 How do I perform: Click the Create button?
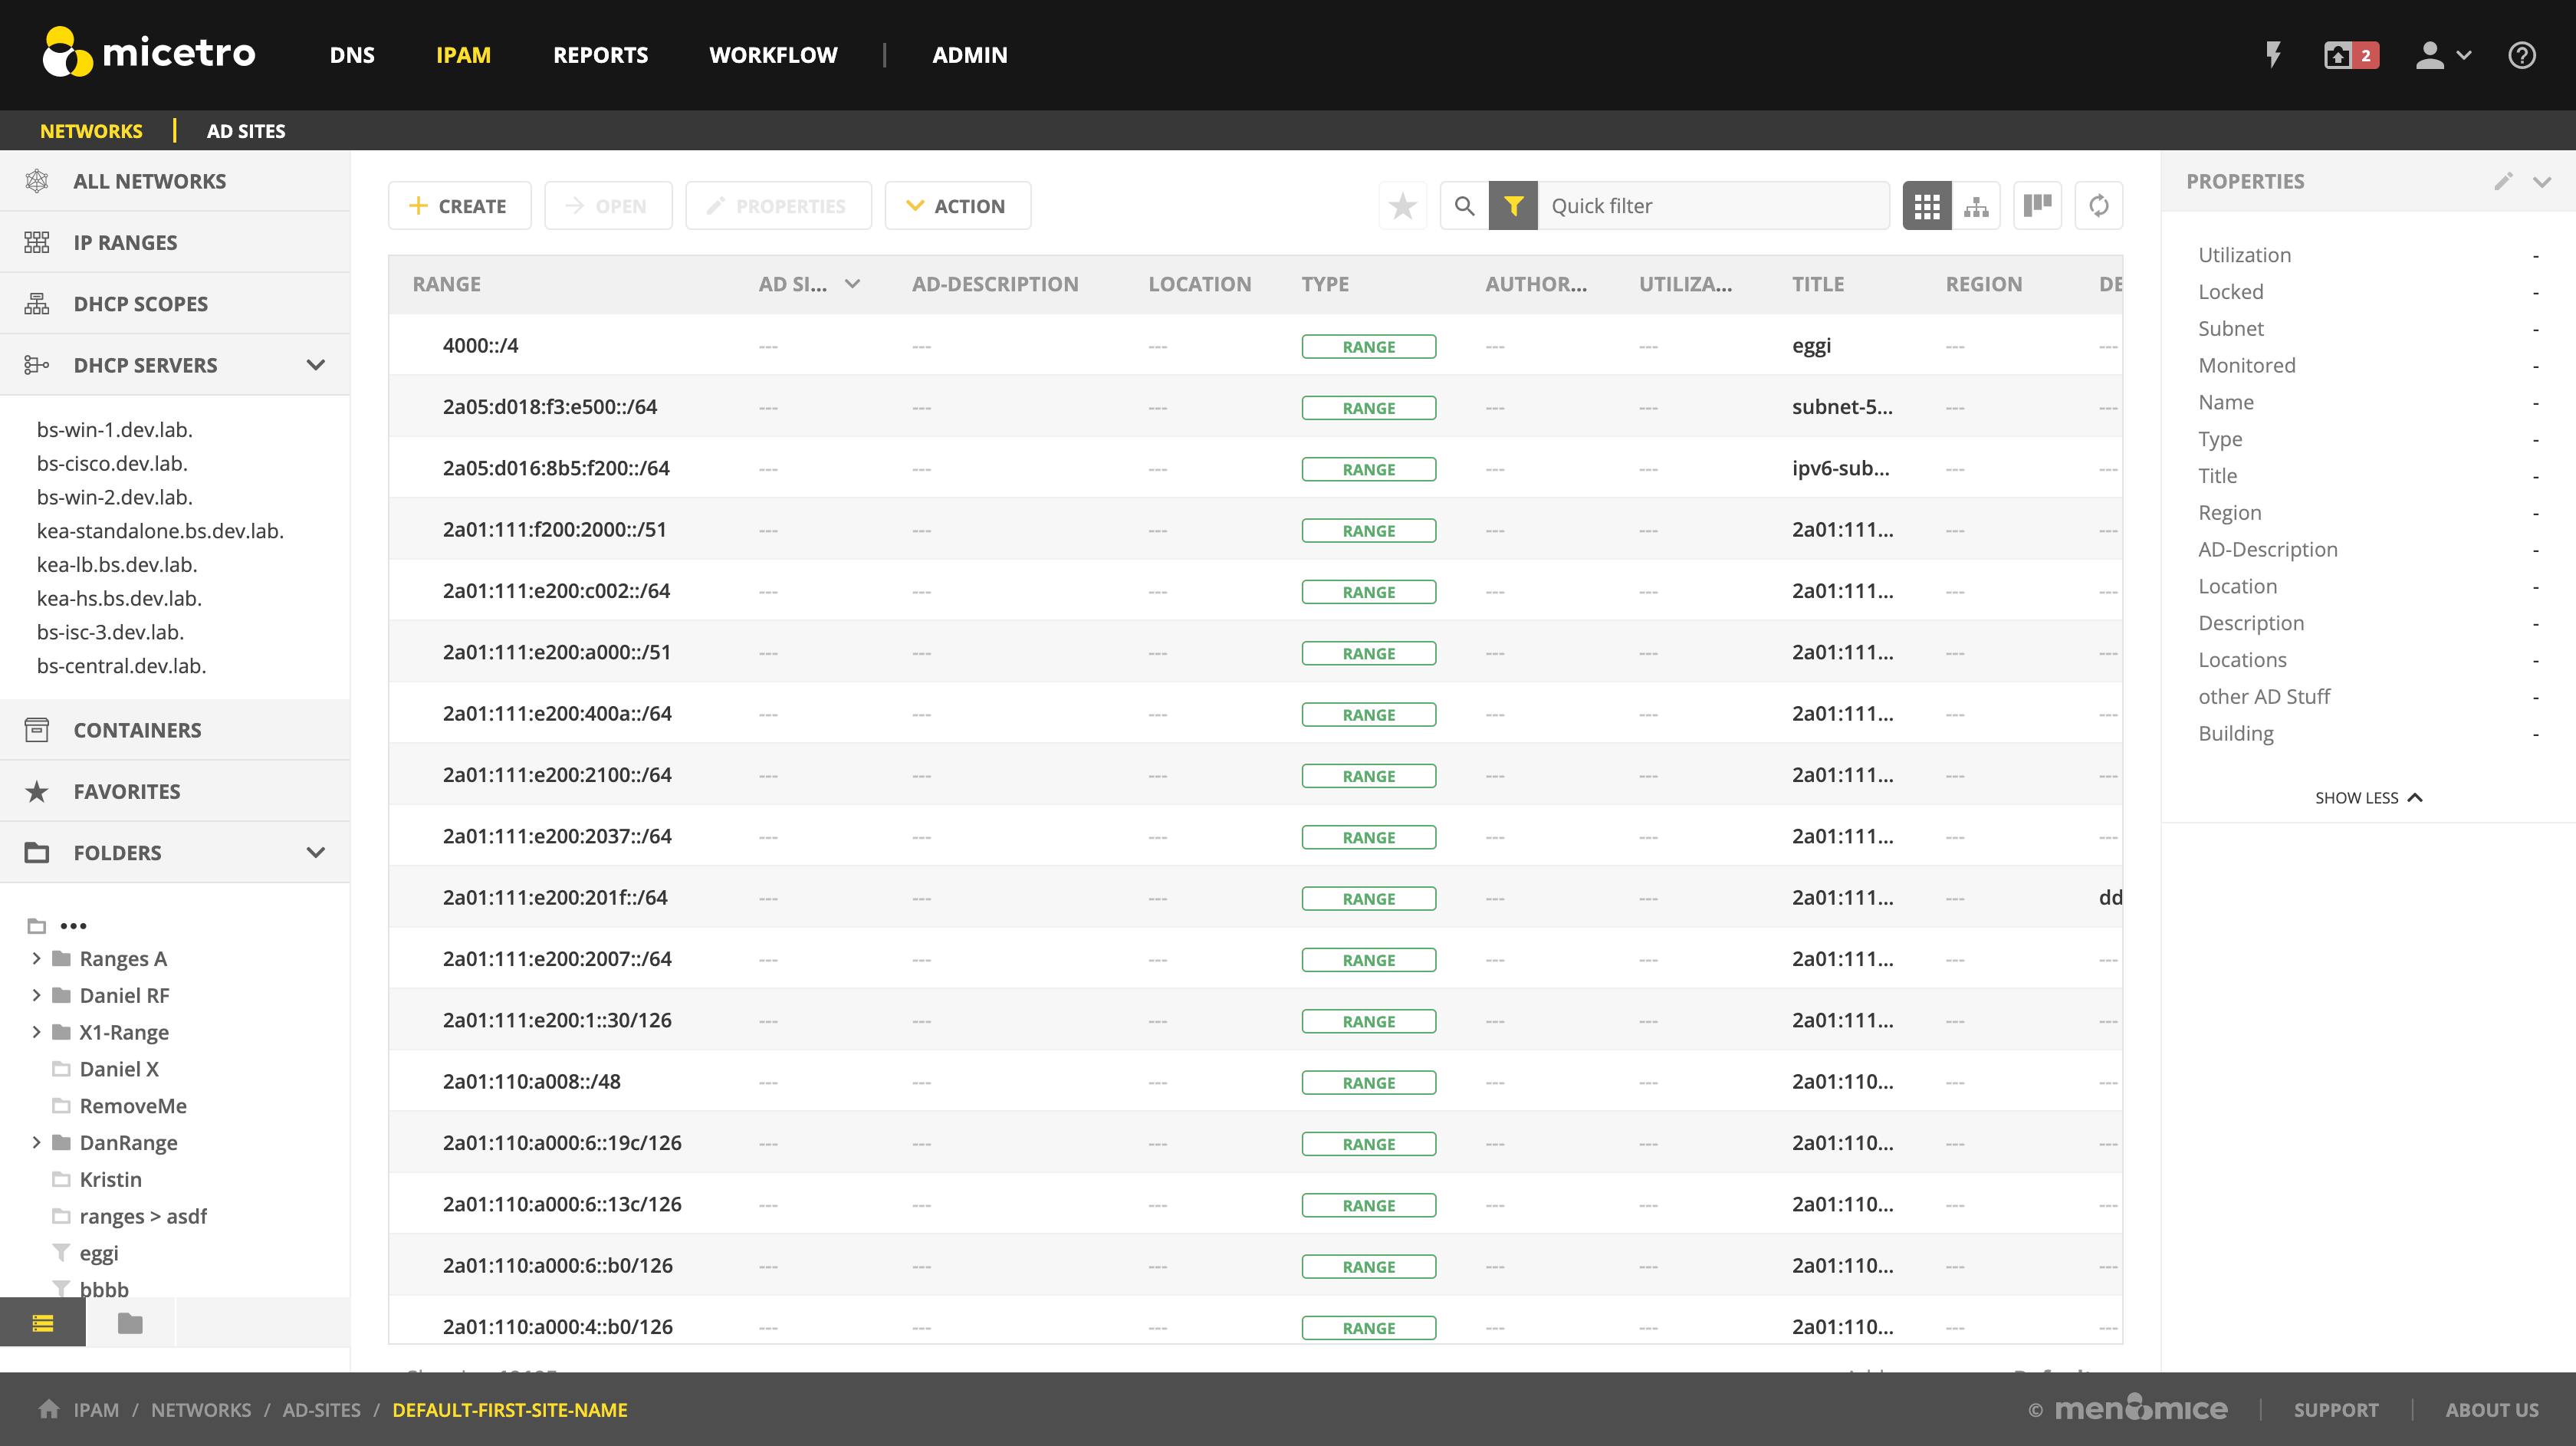[x=459, y=206]
